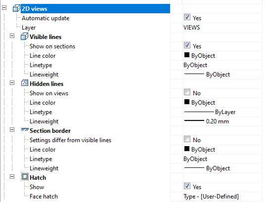The height and width of the screenshot is (202, 265).
Task: Click the Section border icon
Action: tap(25, 129)
